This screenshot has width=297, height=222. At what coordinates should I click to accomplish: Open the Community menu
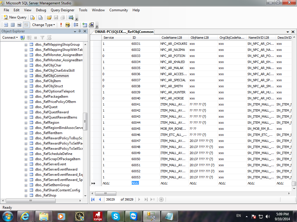point(119,10)
